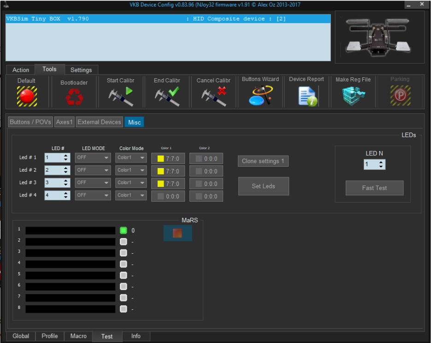Toggle MaRS row 2 indicator
The image size is (431, 343).
[x=124, y=242]
